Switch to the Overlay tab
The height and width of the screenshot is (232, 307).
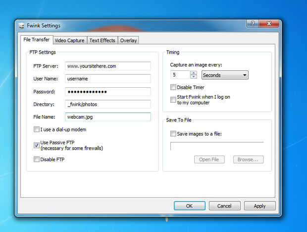[x=128, y=40]
